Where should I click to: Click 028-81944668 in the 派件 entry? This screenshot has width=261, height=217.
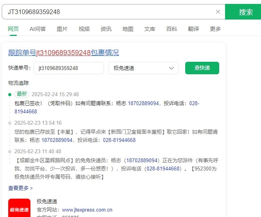163,169
